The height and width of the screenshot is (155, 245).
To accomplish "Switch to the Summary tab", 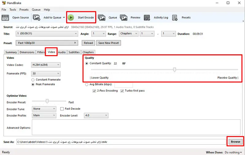I will pos(11,52).
